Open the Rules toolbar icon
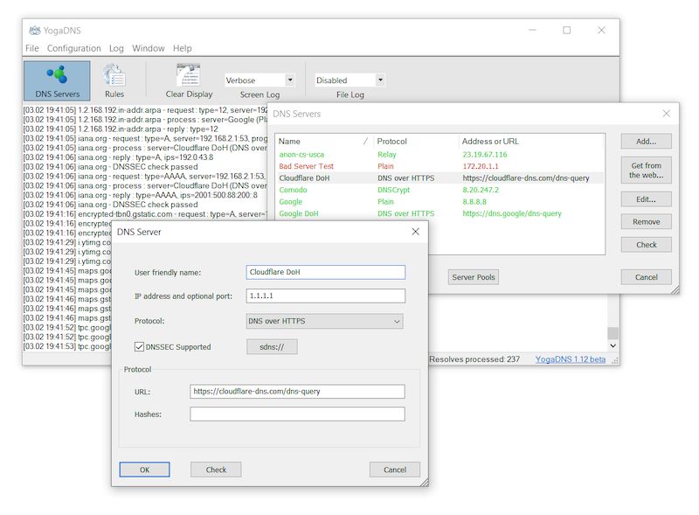 point(114,79)
